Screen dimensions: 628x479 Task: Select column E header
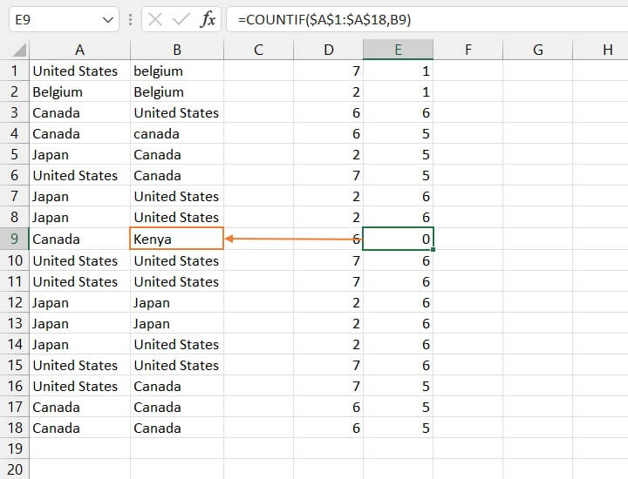point(398,51)
